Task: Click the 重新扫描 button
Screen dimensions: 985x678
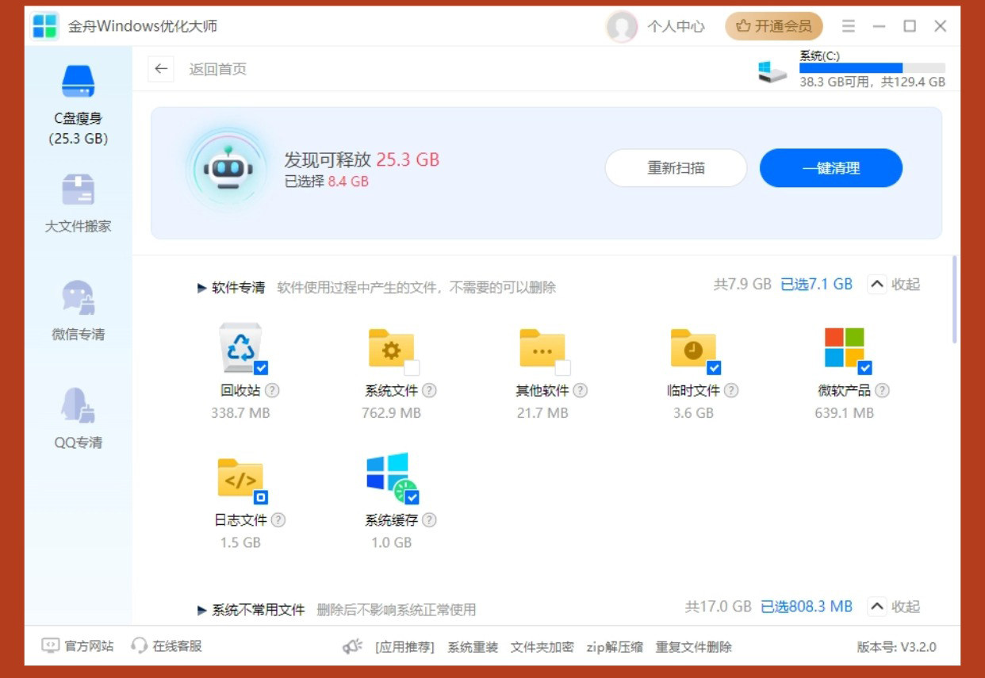Action: click(x=676, y=168)
